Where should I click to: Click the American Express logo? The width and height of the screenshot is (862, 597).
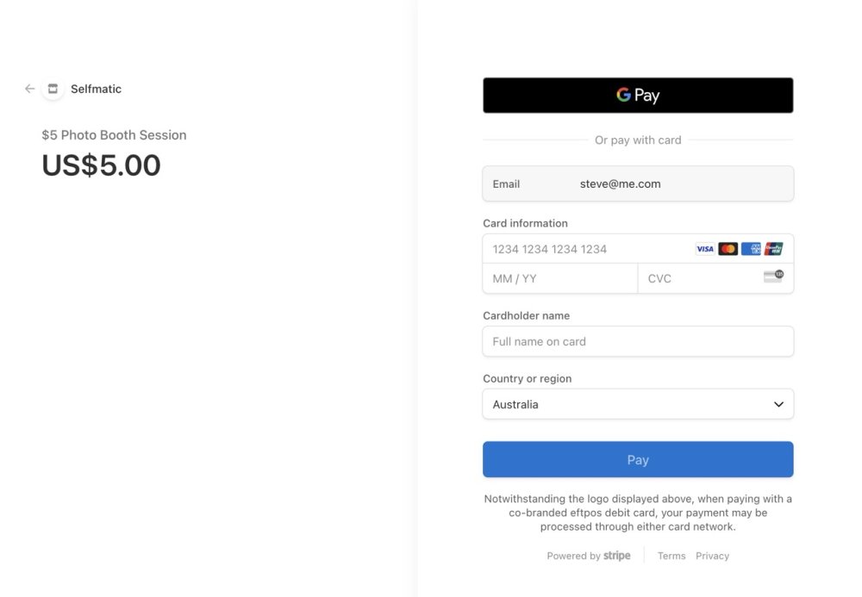[751, 249]
